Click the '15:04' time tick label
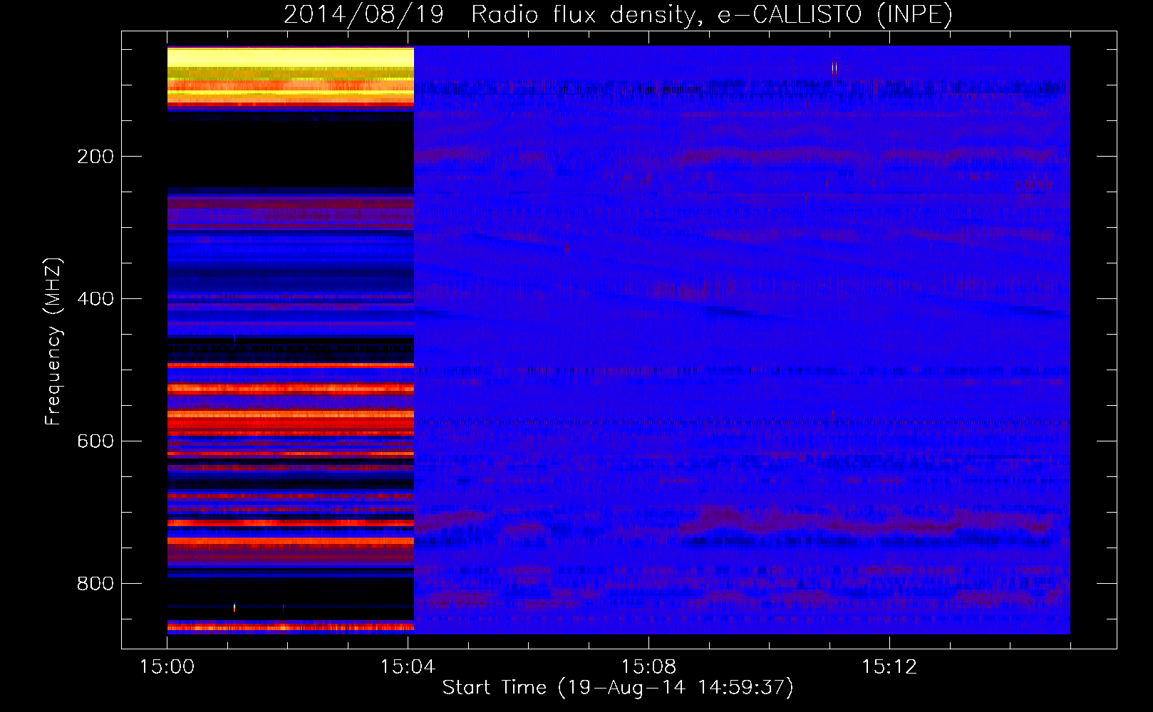Image resolution: width=1153 pixels, height=712 pixels. pyautogui.click(x=408, y=667)
